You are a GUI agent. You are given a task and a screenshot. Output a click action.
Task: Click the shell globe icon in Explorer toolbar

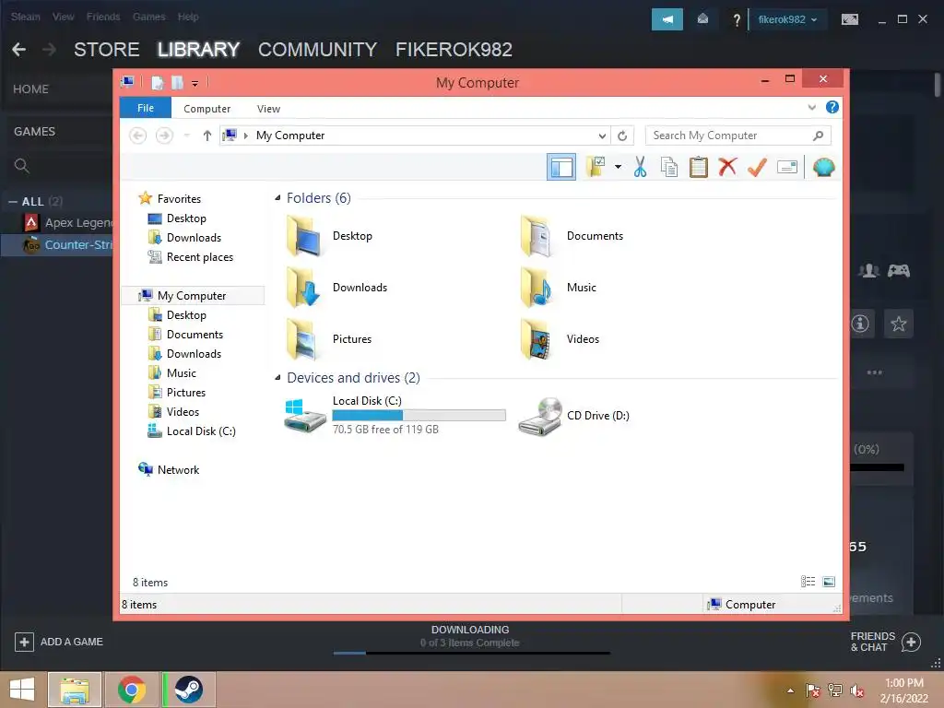[x=823, y=167]
